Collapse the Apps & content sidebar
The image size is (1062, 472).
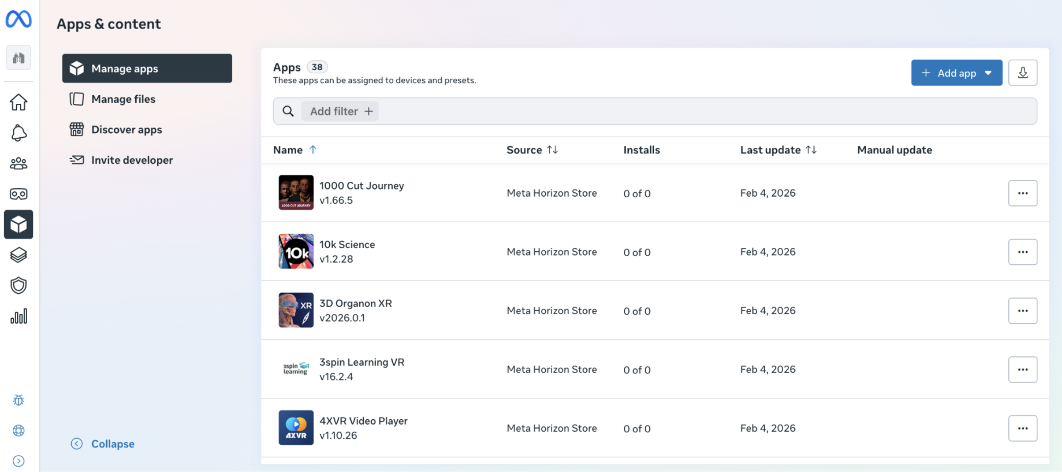[103, 444]
